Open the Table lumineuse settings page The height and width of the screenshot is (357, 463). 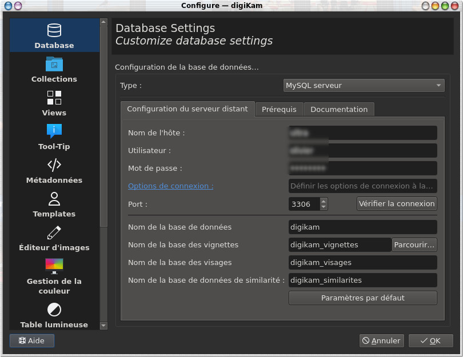click(54, 315)
